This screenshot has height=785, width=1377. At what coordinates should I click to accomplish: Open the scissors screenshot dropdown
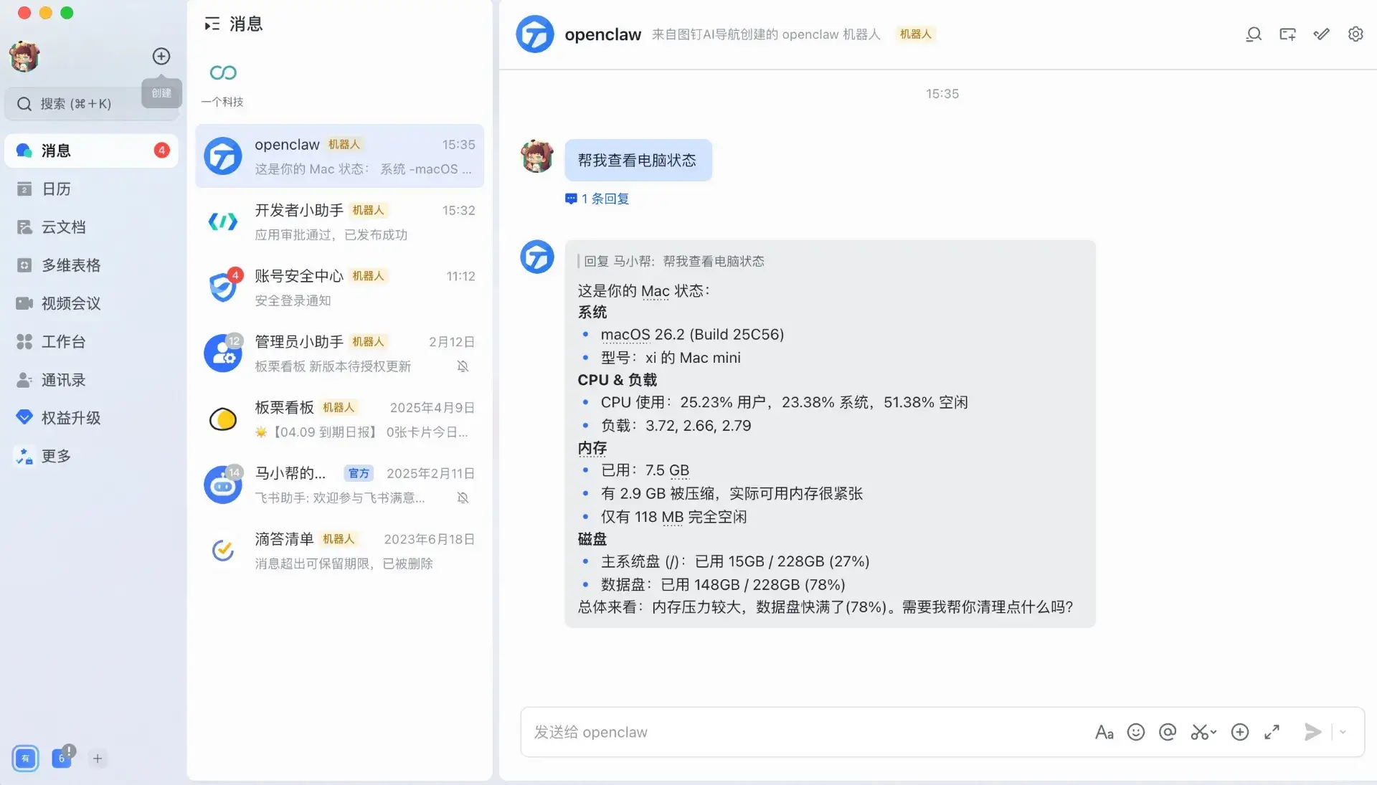pos(1213,733)
